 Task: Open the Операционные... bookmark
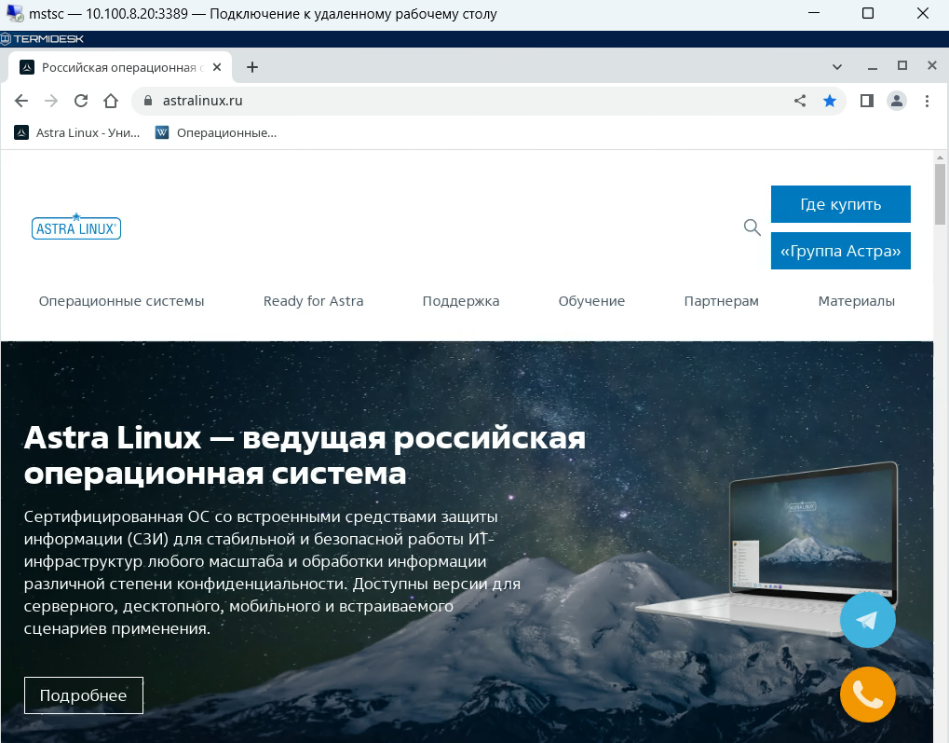tap(216, 132)
